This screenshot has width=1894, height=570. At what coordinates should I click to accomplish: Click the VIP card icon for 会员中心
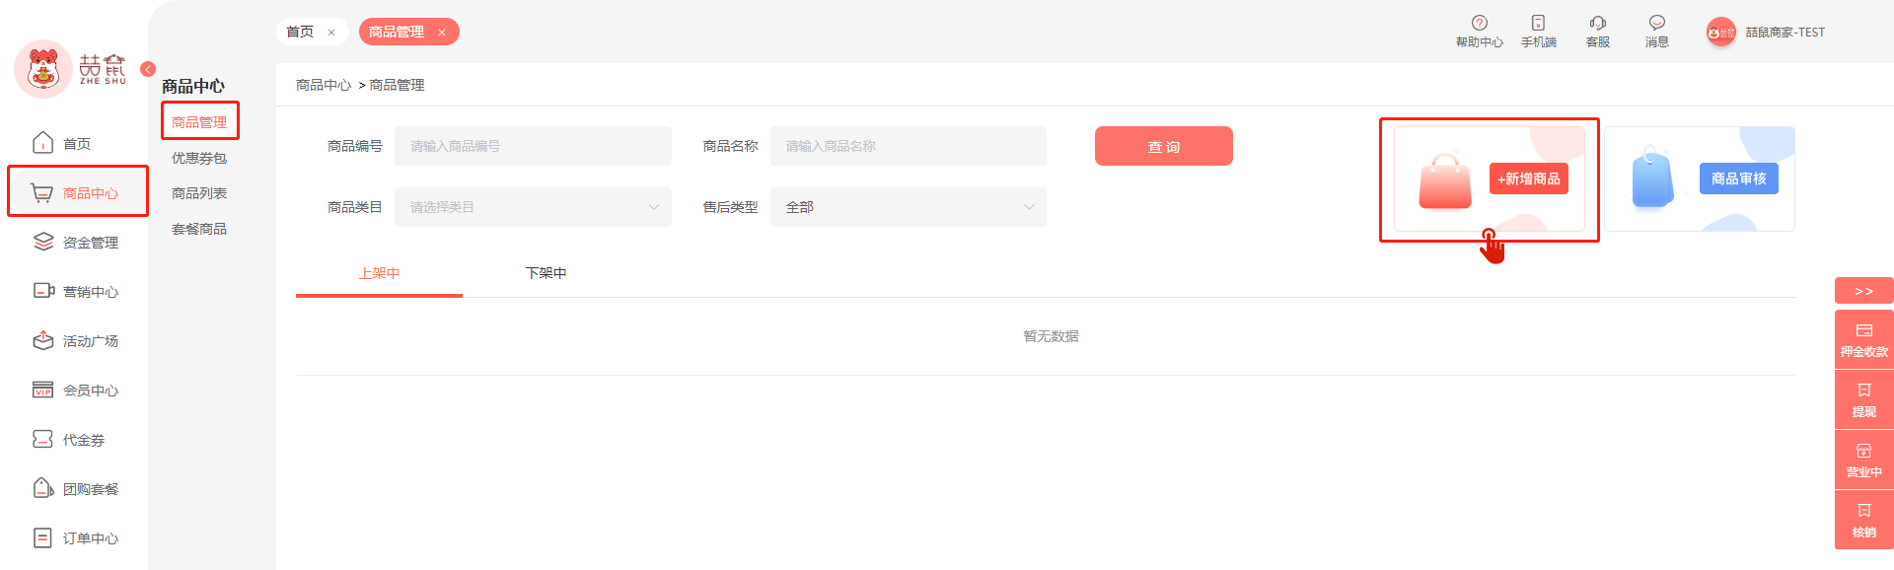[x=43, y=390]
